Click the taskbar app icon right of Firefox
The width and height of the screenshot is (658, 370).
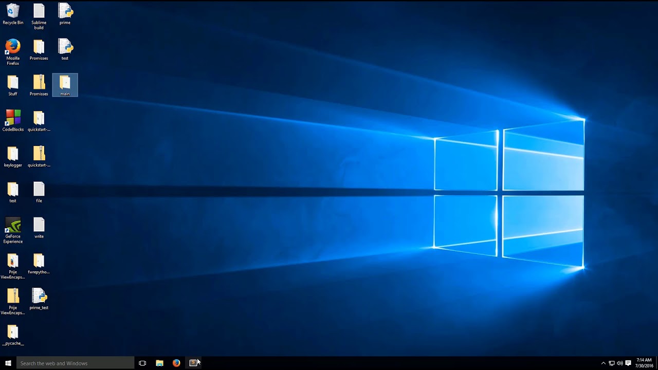(193, 363)
